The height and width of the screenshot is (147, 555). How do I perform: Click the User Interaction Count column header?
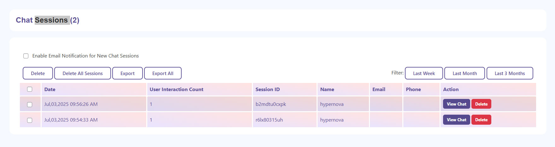click(177, 90)
